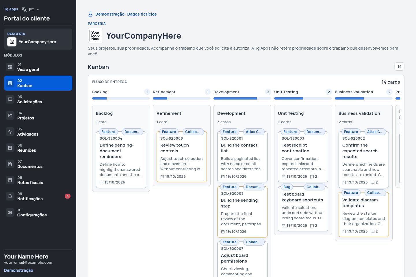Open the Build the sending step card

tap(242, 212)
